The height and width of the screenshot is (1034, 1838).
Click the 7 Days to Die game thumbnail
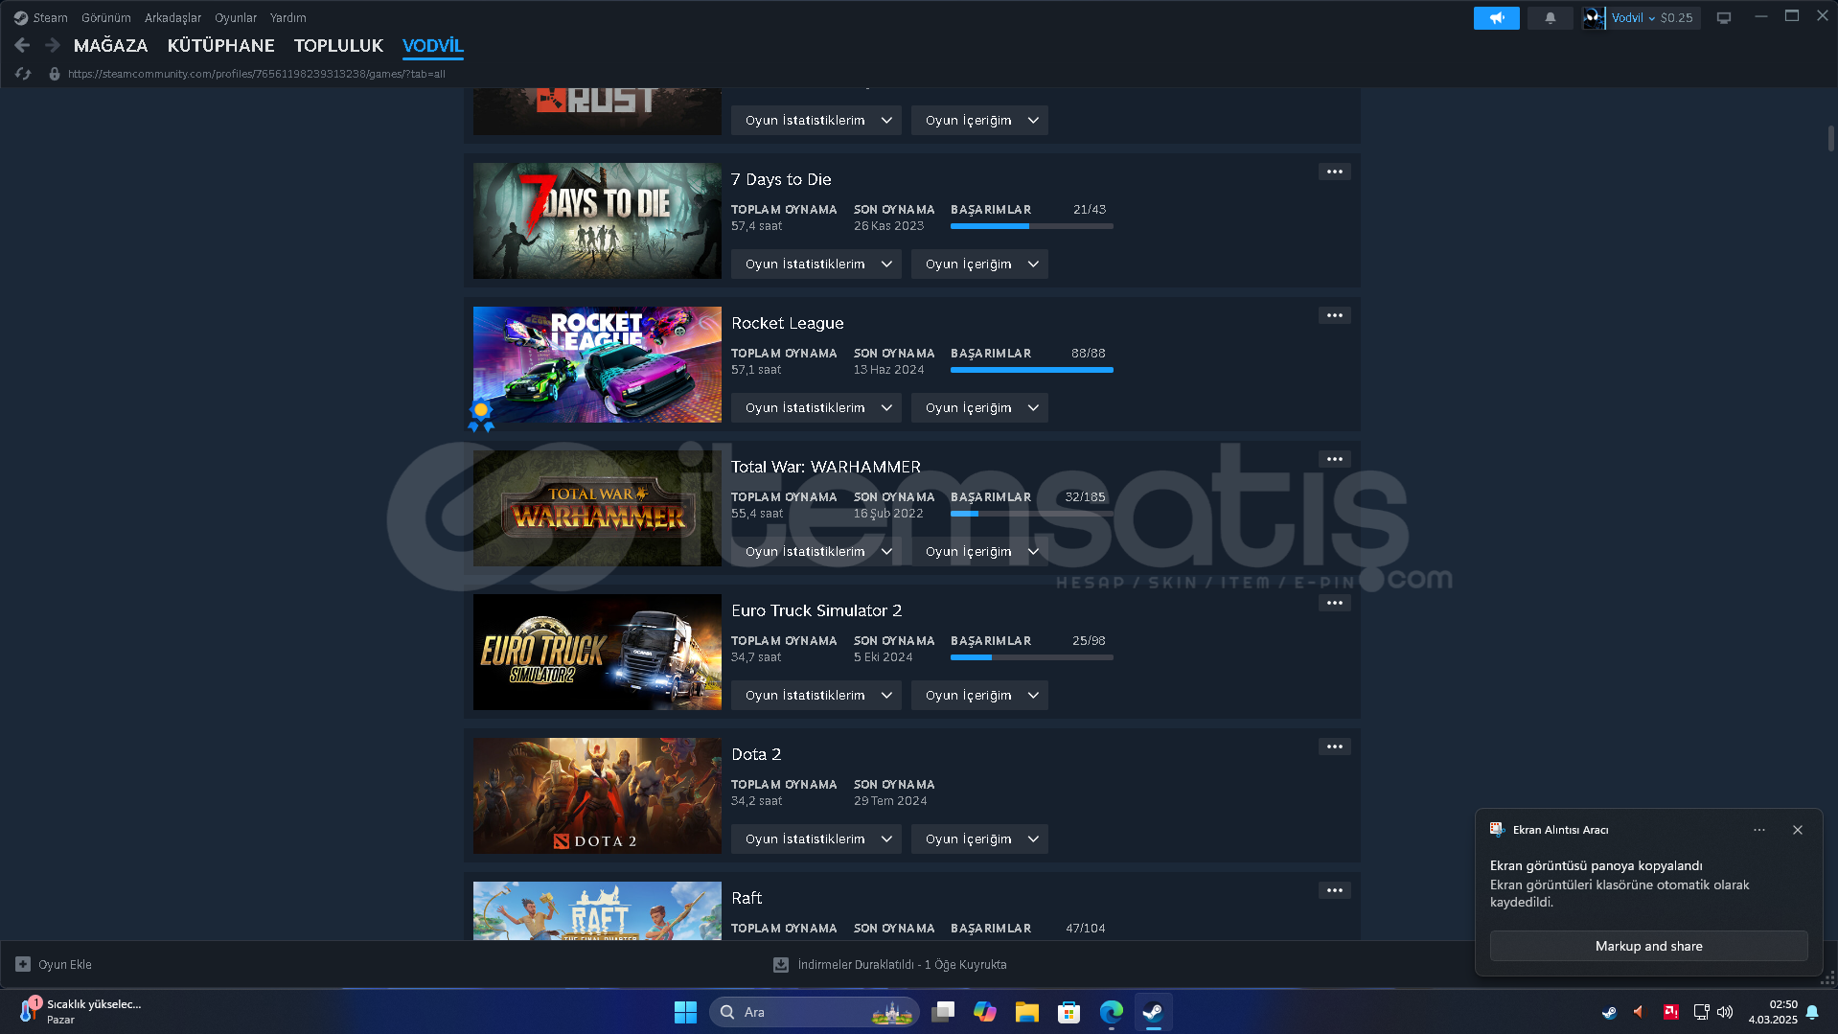point(597,220)
